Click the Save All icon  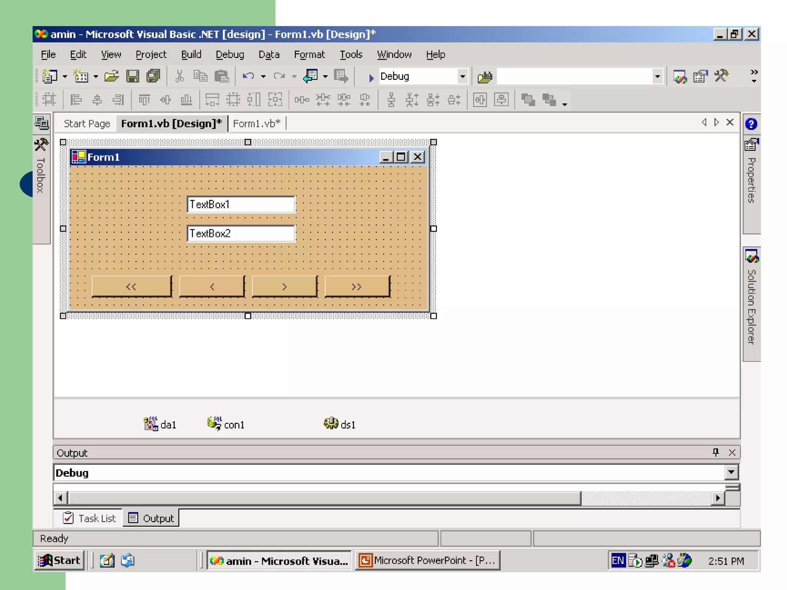(153, 76)
